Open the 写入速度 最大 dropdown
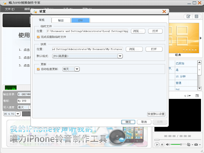 click(x=24, y=107)
